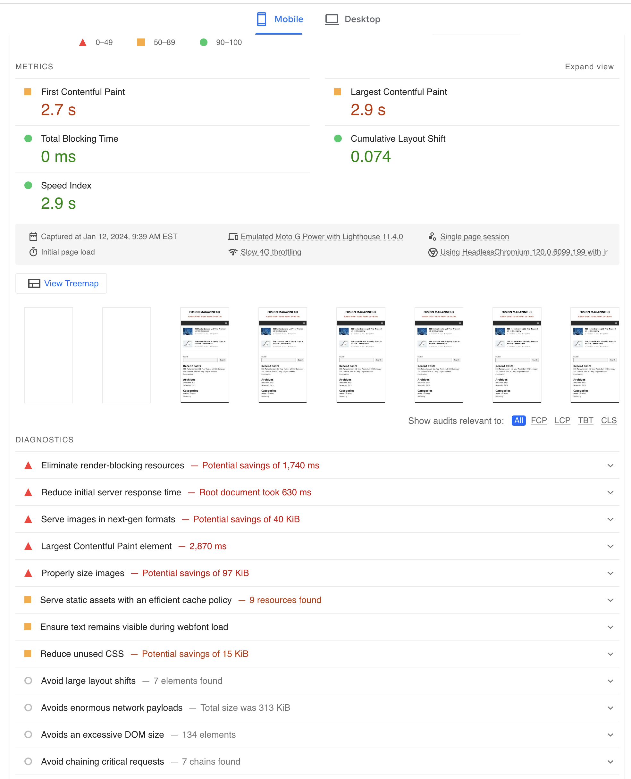Viewport: 631px width, 779px height.
Task: Click the desktop laptop icon
Action: pyautogui.click(x=332, y=19)
